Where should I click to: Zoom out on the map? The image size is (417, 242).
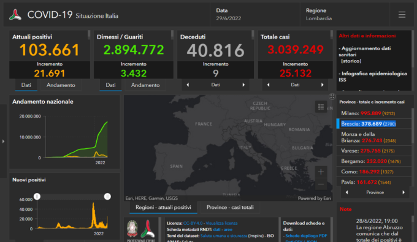[x=321, y=184]
